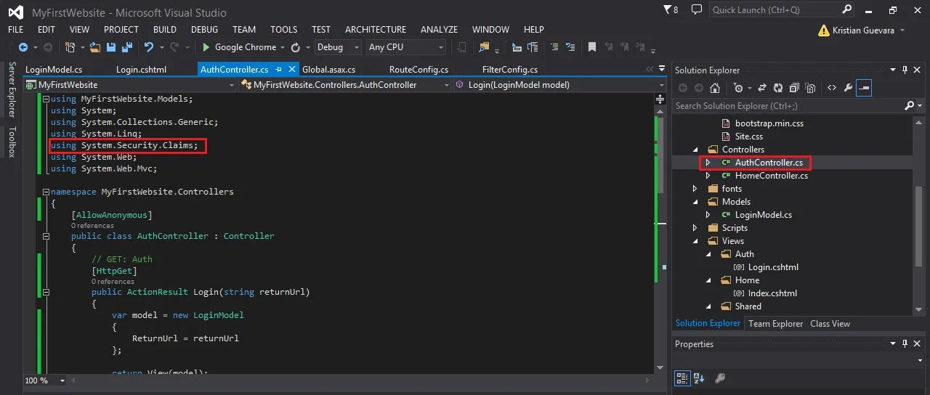Image resolution: width=930 pixels, height=395 pixels.
Task: Toggle a bookmark with the bookmark icon
Action: pos(592,47)
